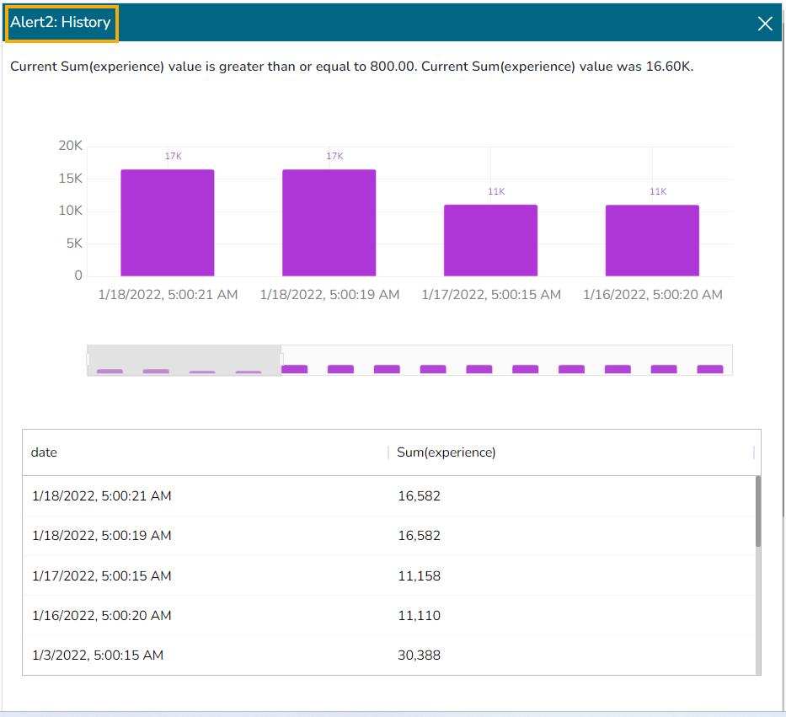The width and height of the screenshot is (786, 717).
Task: Select the chart bar for 1/18/2022, 5:00:19 AM
Action: coord(329,223)
